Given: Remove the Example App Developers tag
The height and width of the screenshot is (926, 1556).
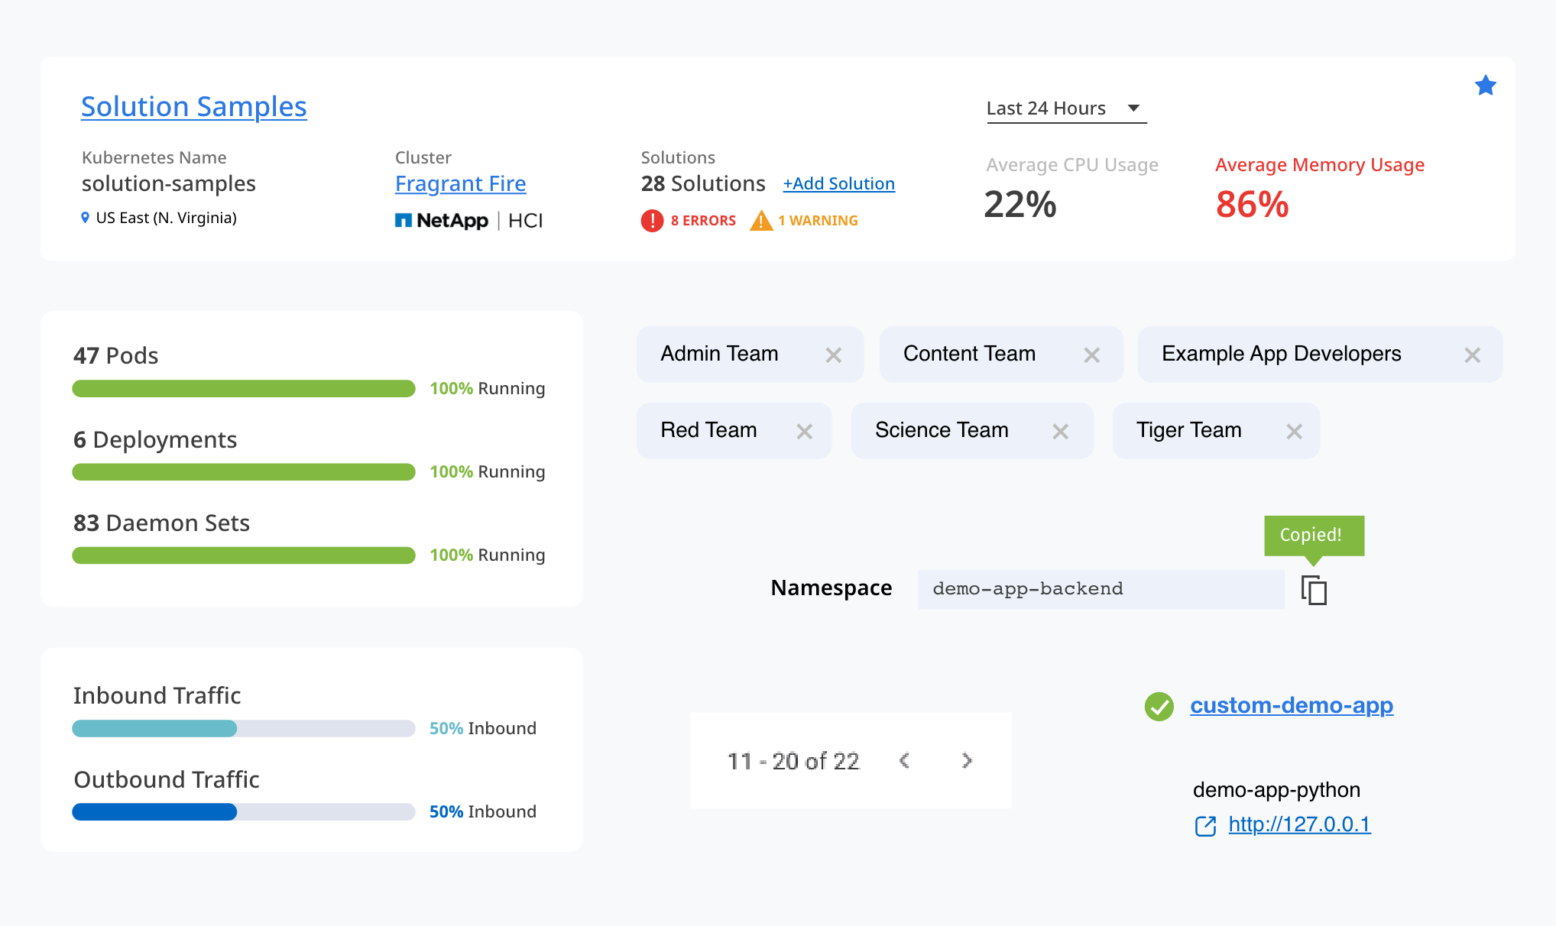Looking at the screenshot, I should [x=1472, y=355].
